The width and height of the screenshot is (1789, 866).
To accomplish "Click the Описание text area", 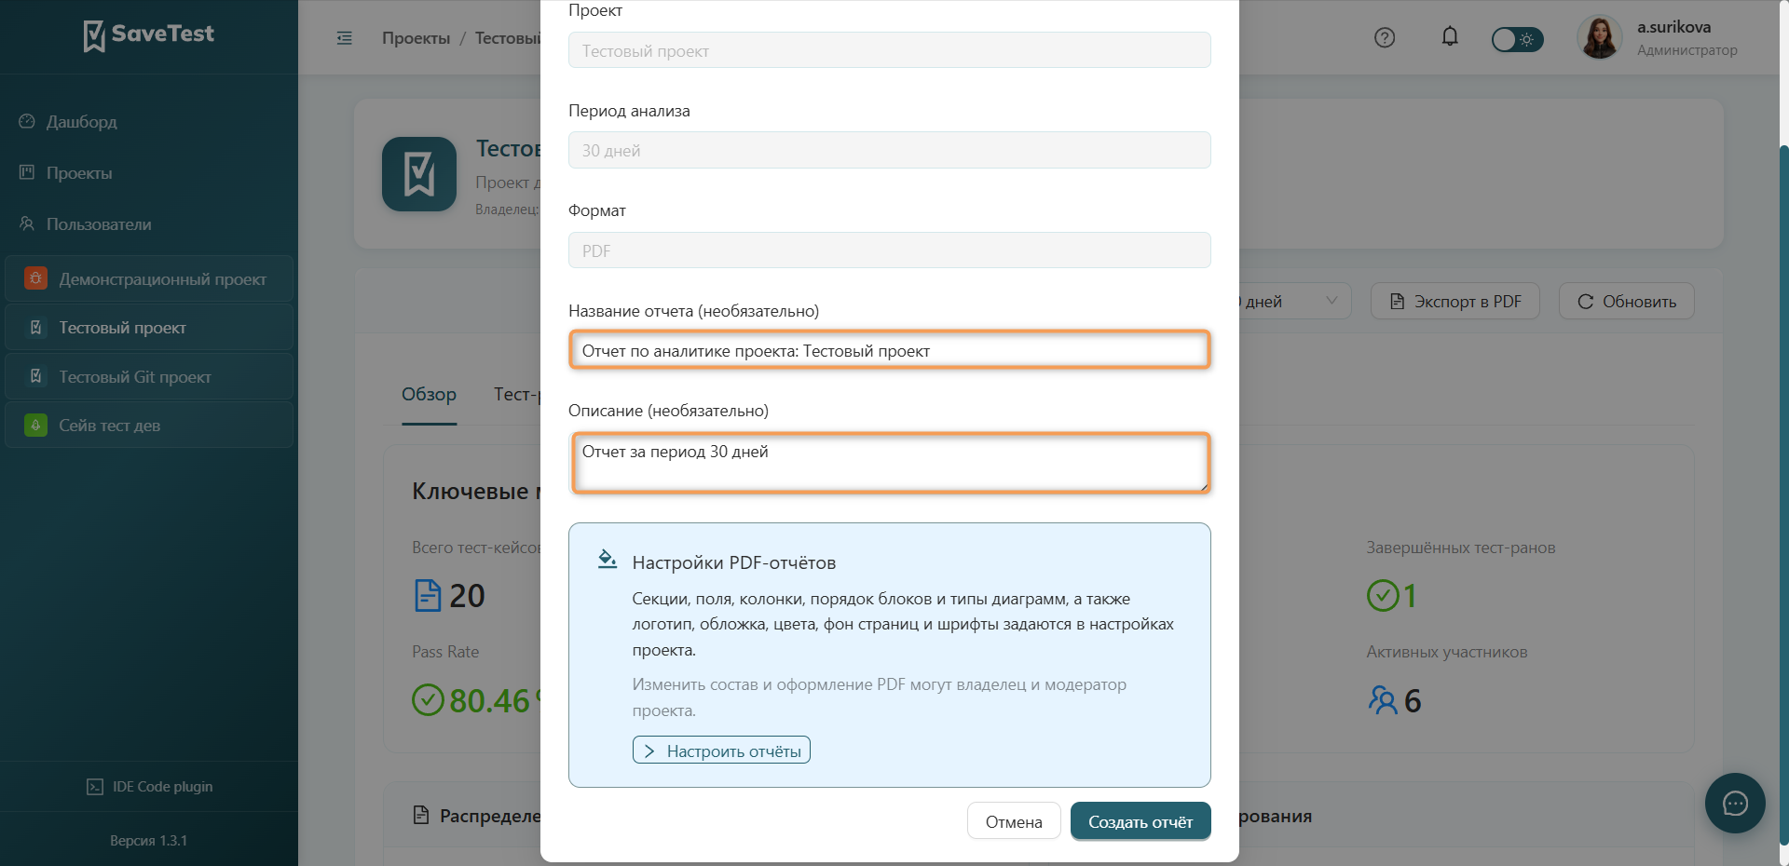I will (890, 463).
